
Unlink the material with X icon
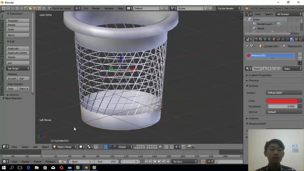pos(278,68)
